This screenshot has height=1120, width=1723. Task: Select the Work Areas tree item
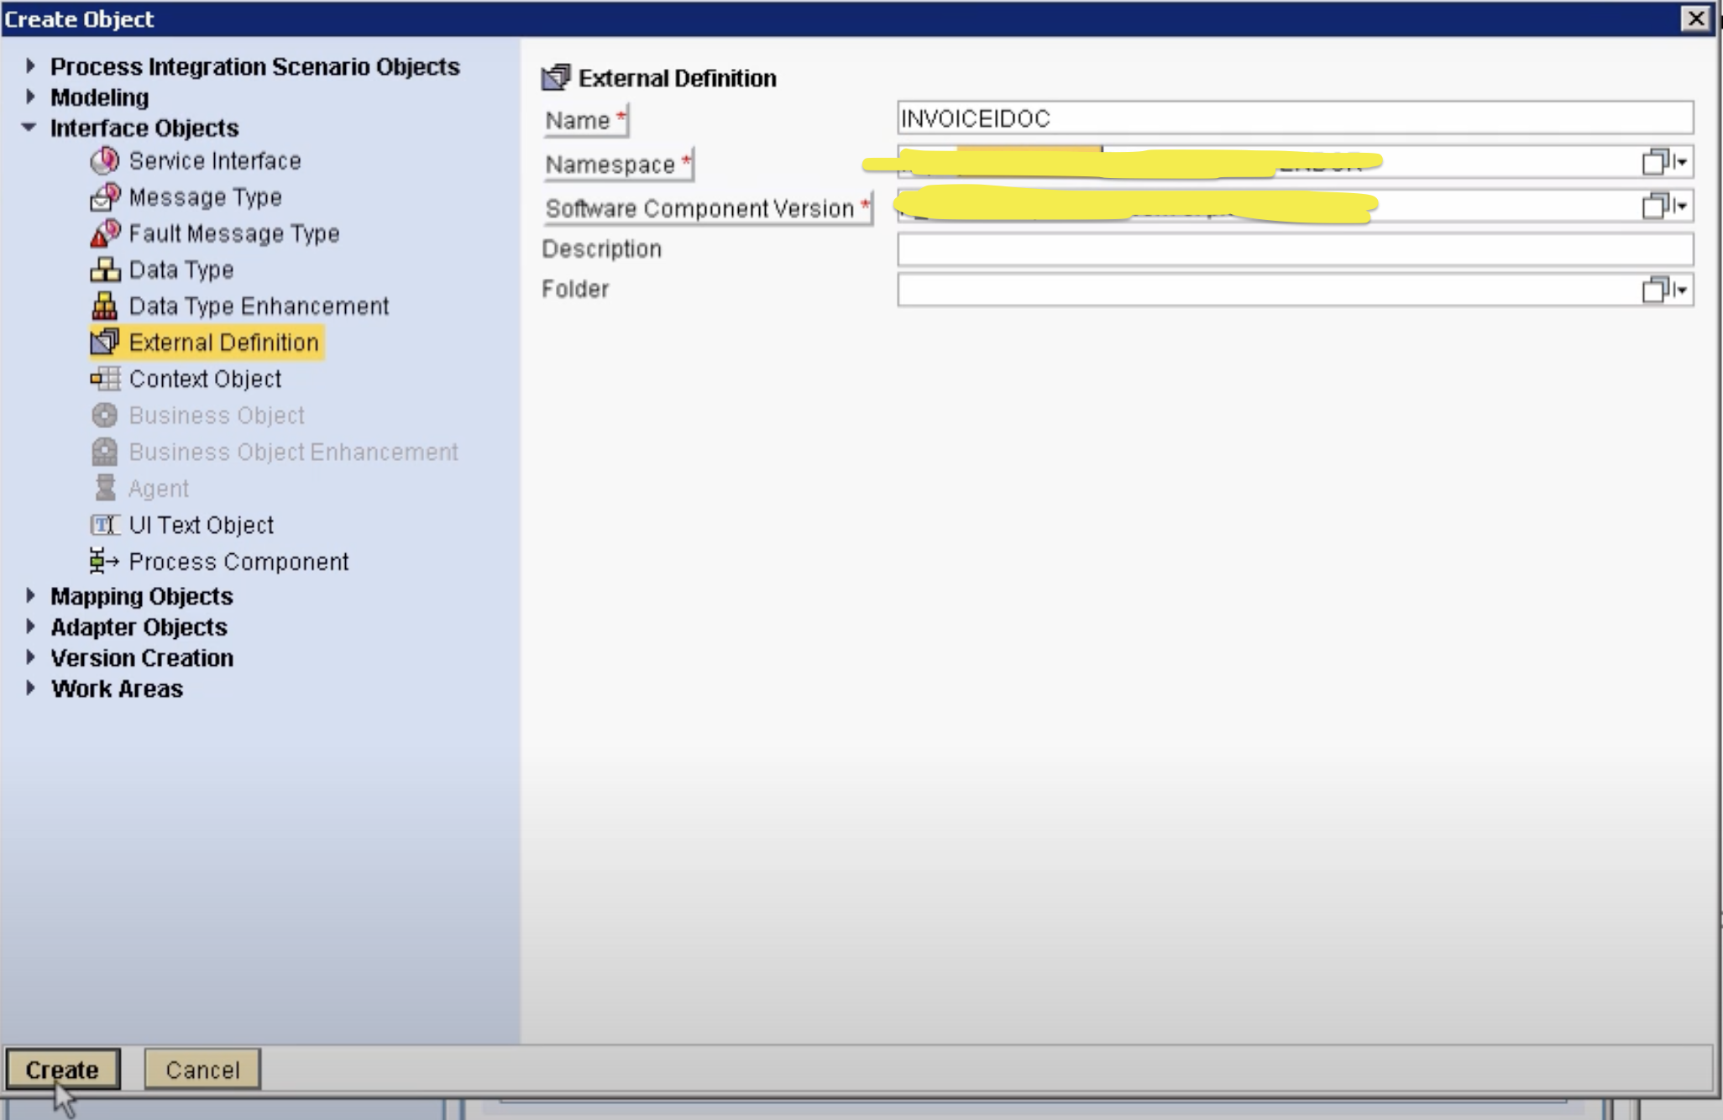coord(117,688)
